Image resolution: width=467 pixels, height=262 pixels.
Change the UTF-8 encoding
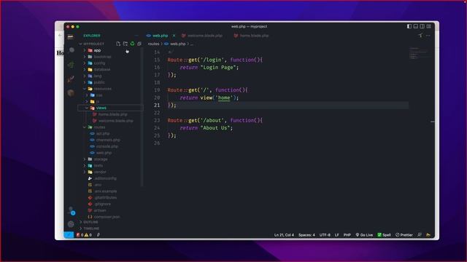click(x=325, y=235)
